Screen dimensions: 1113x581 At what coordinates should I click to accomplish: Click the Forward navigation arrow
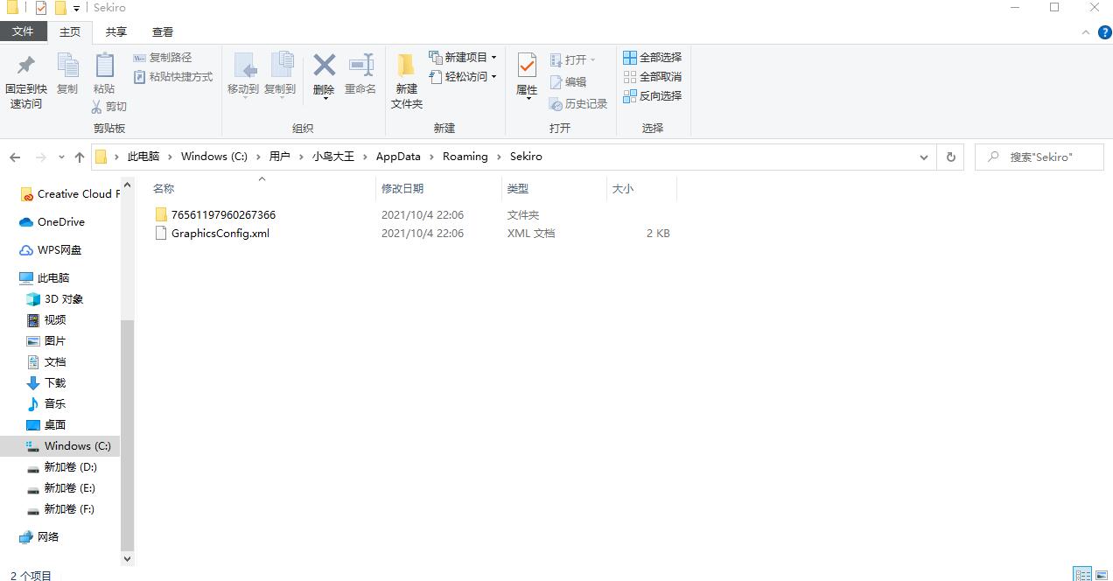(x=40, y=157)
